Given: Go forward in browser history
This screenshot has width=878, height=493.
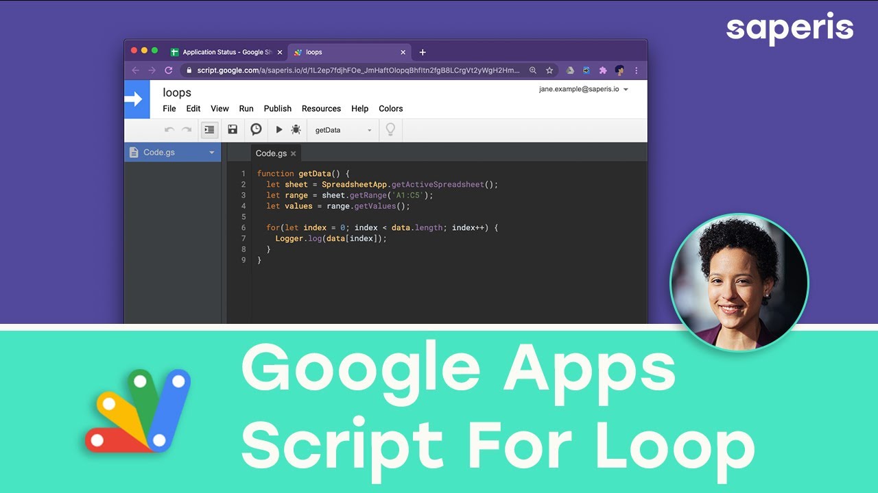Looking at the screenshot, I should (152, 70).
